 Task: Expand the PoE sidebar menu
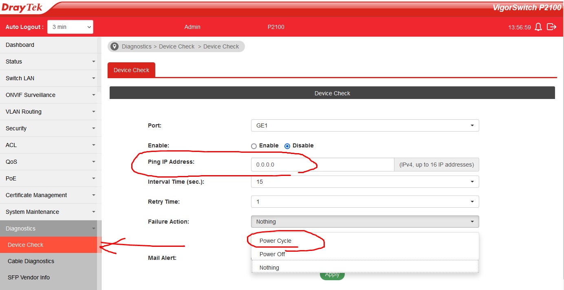49,178
